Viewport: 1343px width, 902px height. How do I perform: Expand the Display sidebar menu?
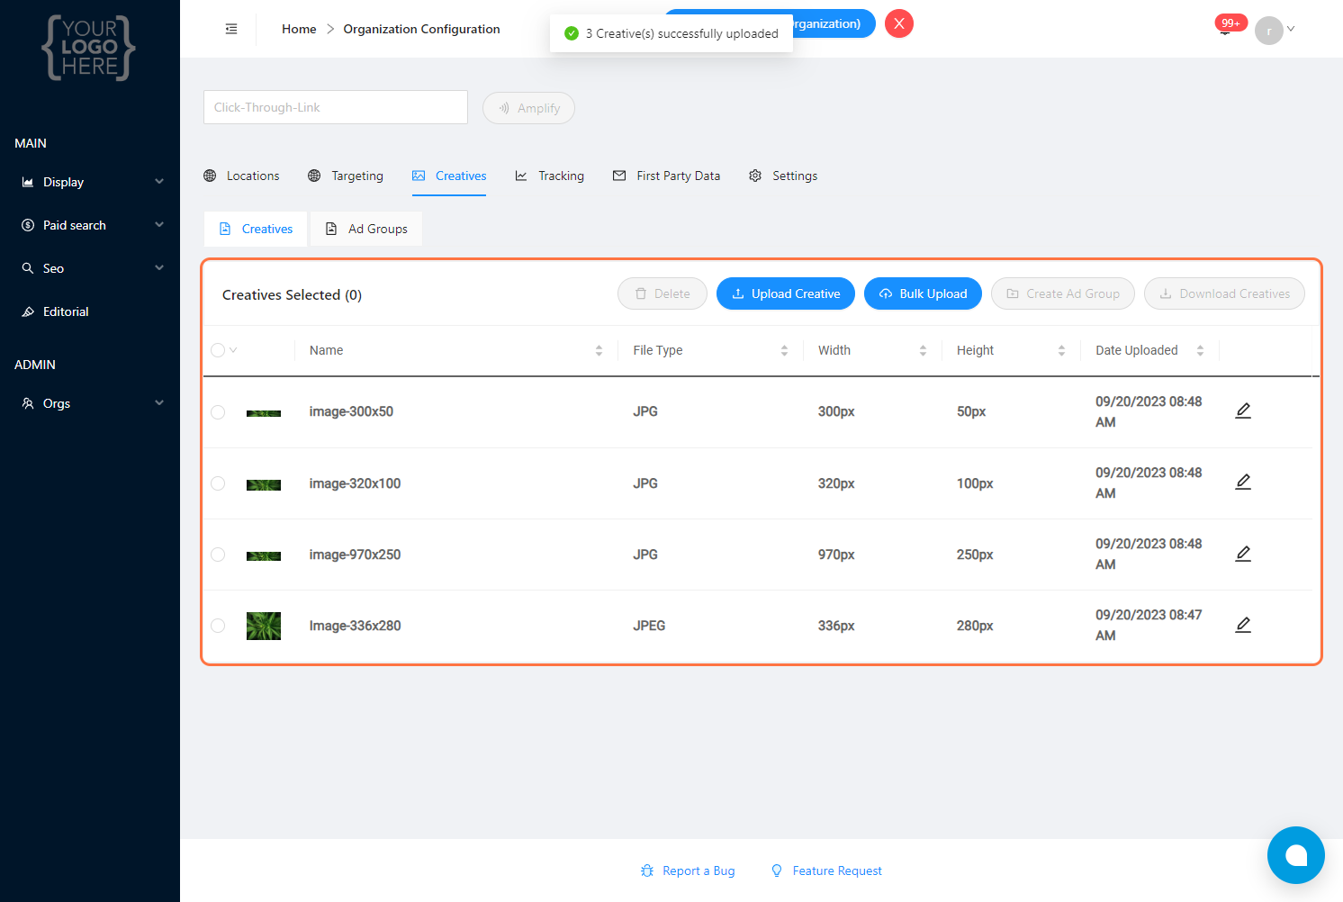click(x=90, y=182)
